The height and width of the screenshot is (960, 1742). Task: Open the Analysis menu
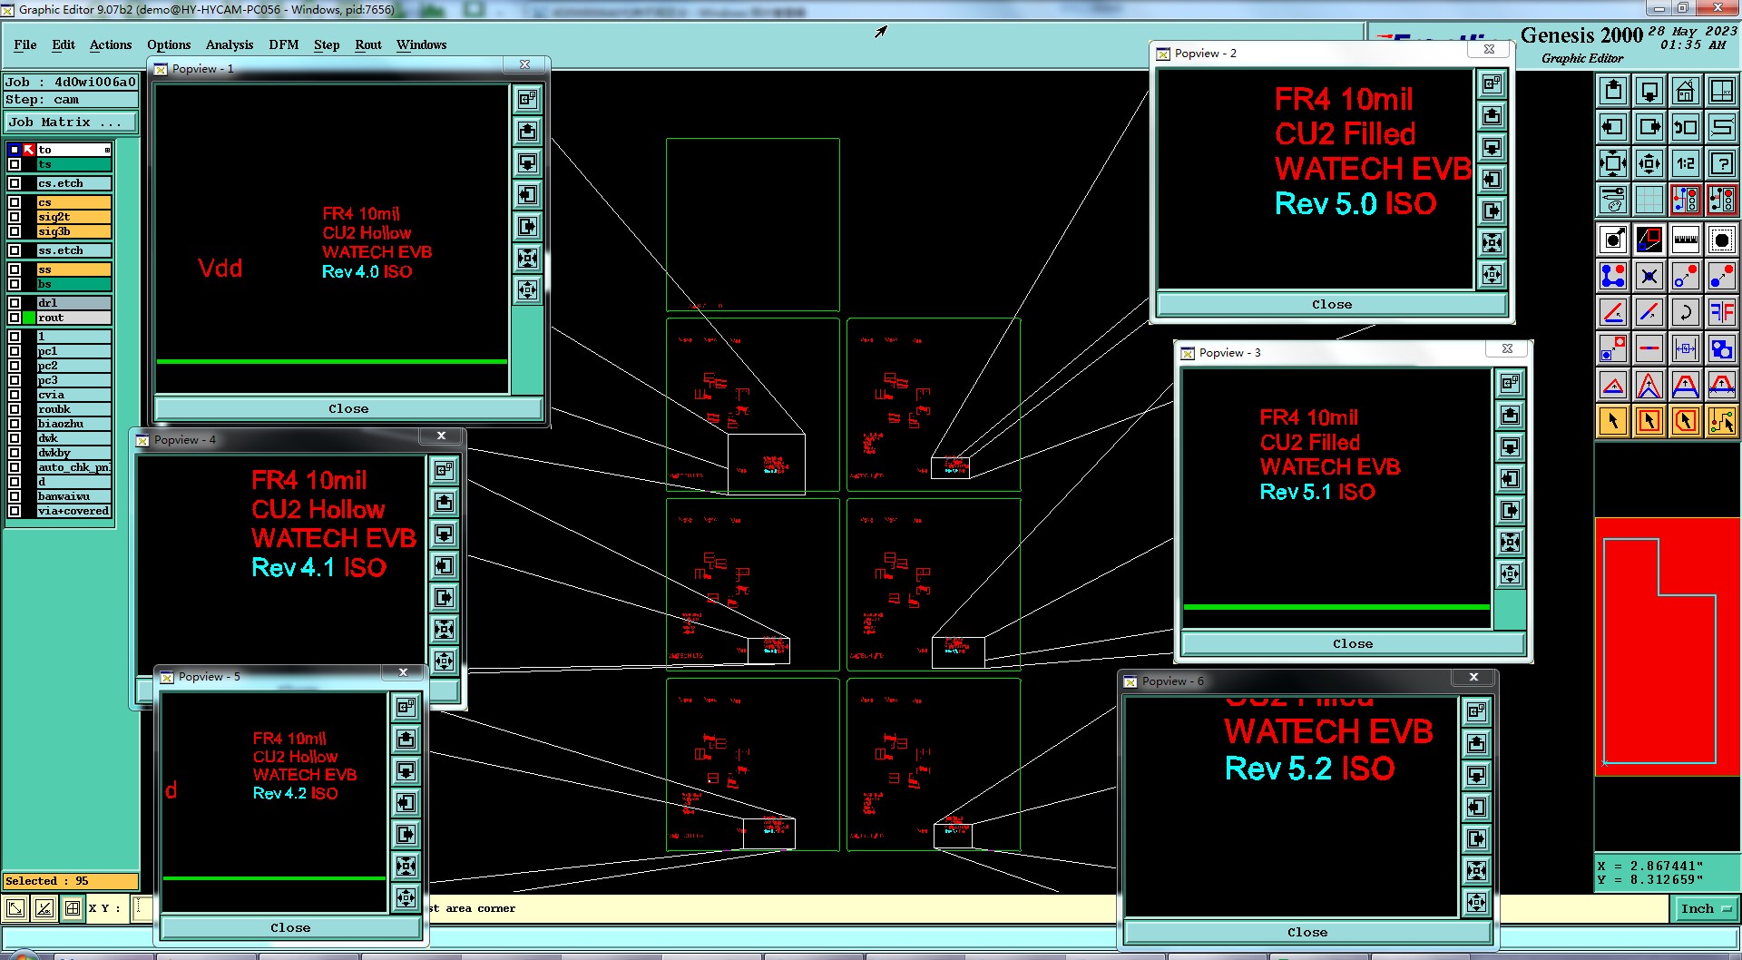(x=230, y=44)
